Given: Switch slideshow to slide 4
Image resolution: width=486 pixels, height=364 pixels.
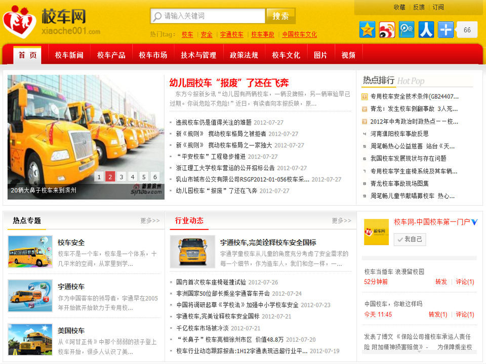Looking at the screenshot, I should pyautogui.click(x=133, y=177).
